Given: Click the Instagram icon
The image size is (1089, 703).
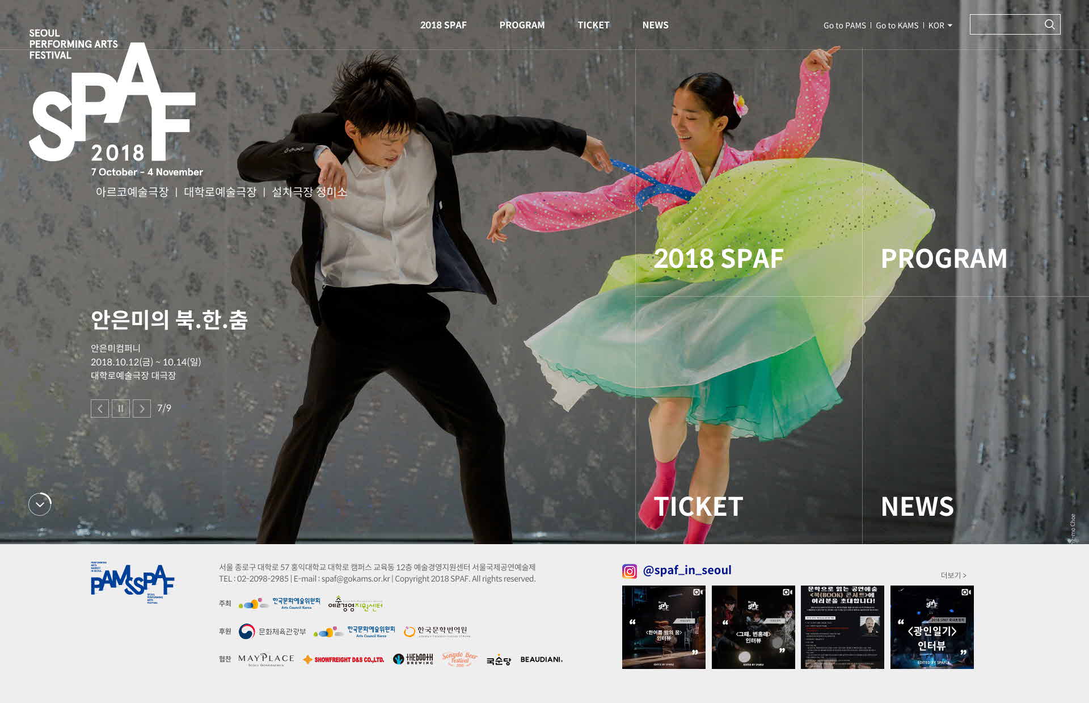Looking at the screenshot, I should point(630,571).
